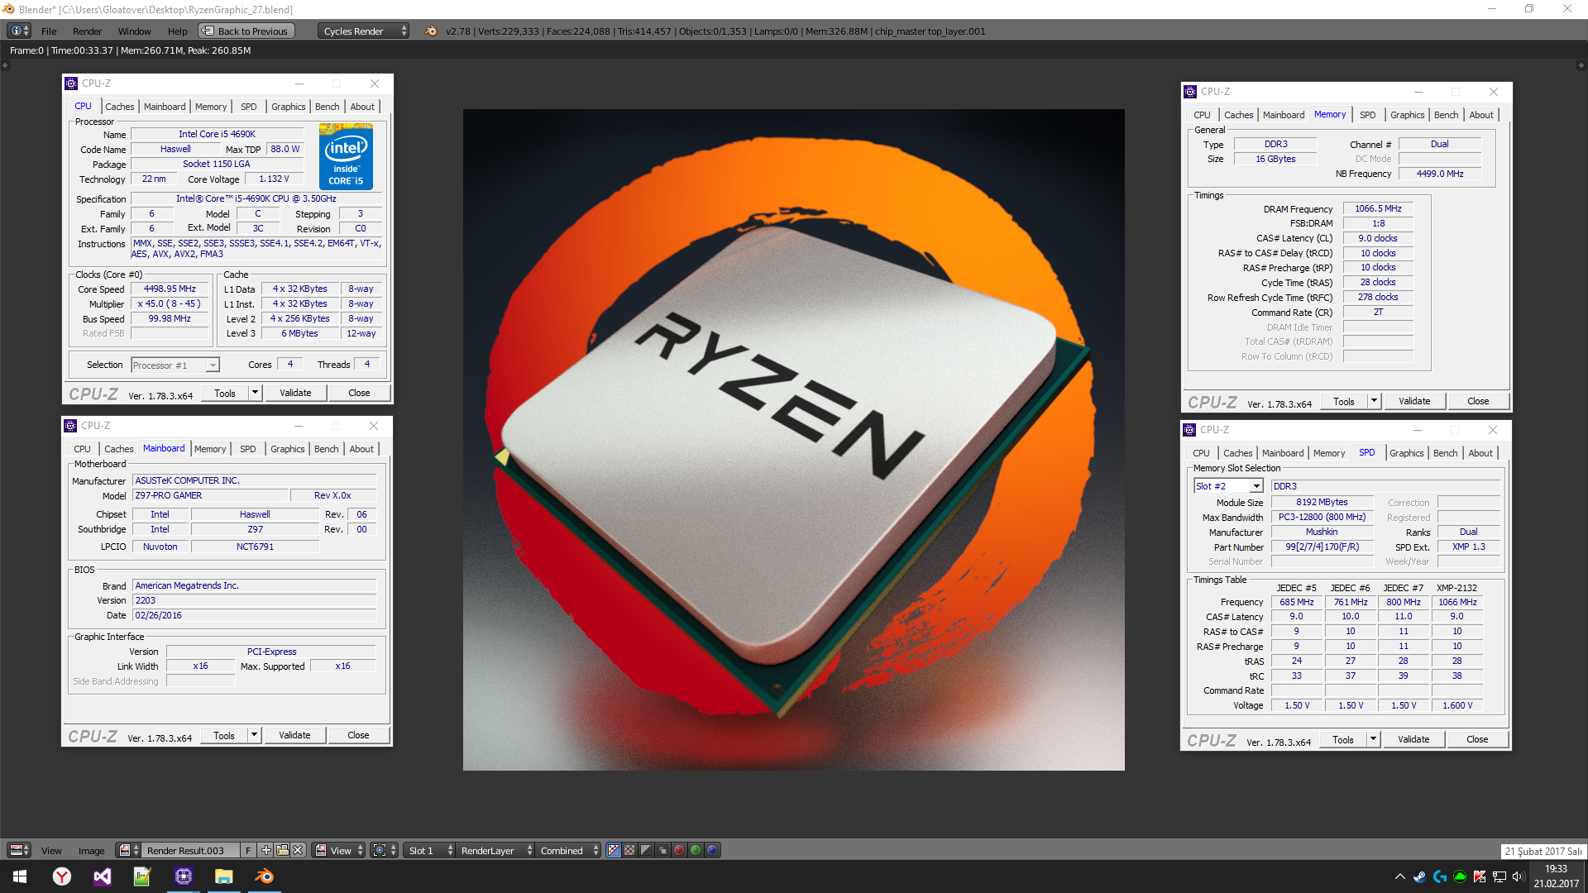Open the Info editor type selector icon
The height and width of the screenshot is (893, 1588).
[x=19, y=31]
